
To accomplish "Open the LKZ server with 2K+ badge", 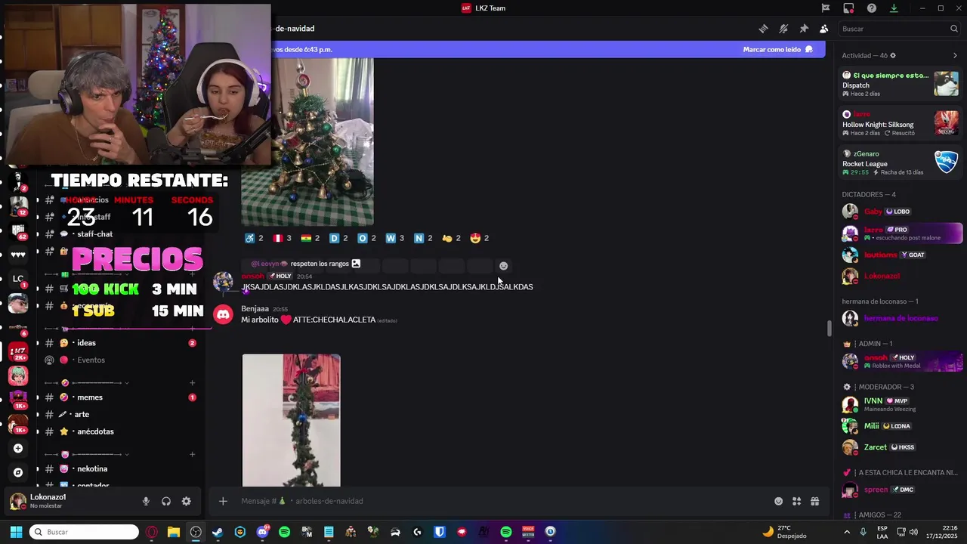I will tap(18, 351).
